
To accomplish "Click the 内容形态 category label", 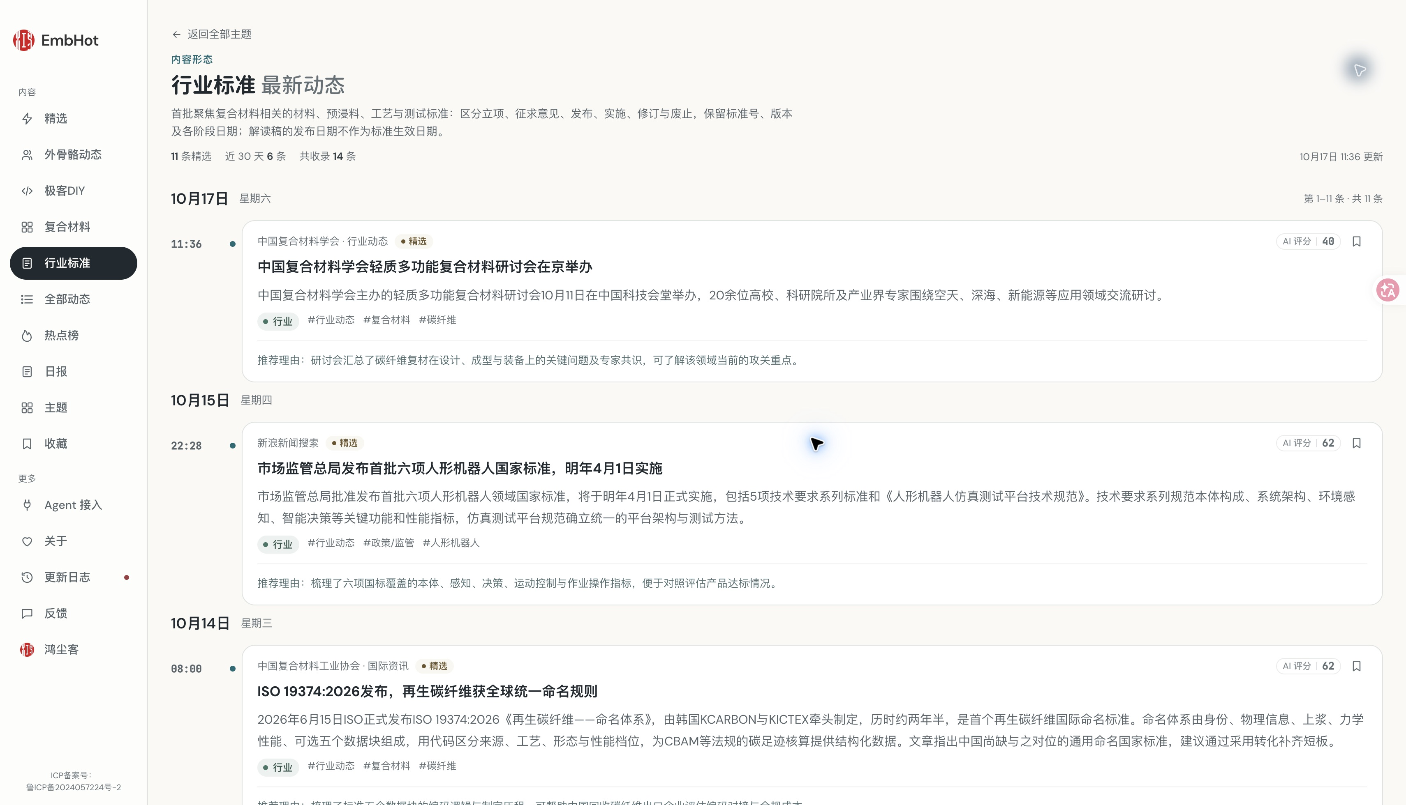I will coord(192,59).
